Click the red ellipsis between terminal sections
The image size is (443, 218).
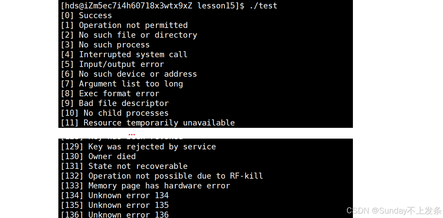click(x=132, y=135)
